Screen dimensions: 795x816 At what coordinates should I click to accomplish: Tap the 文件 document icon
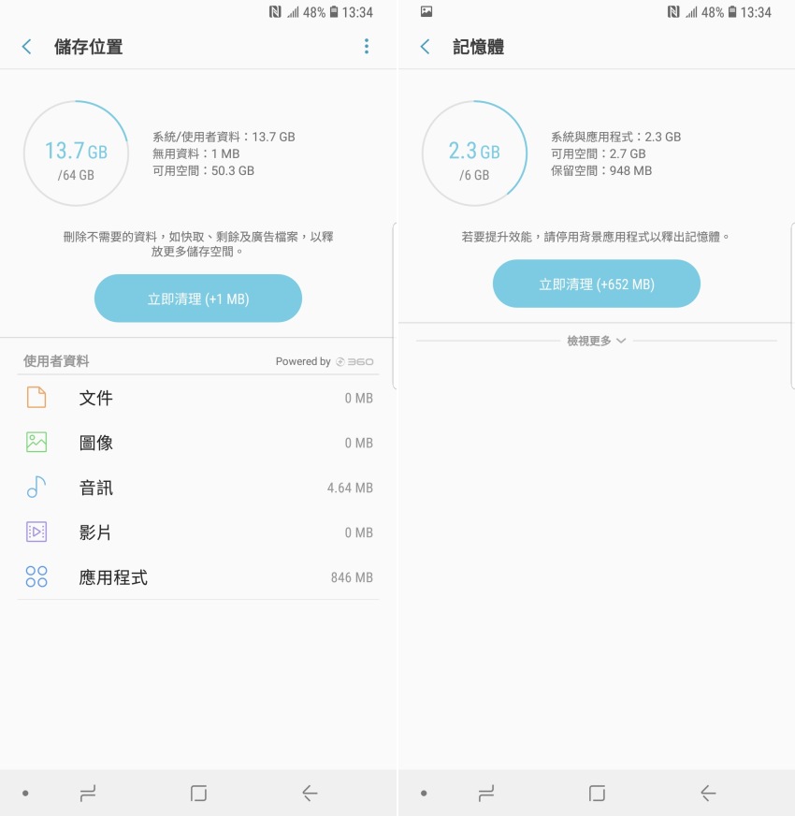(36, 398)
